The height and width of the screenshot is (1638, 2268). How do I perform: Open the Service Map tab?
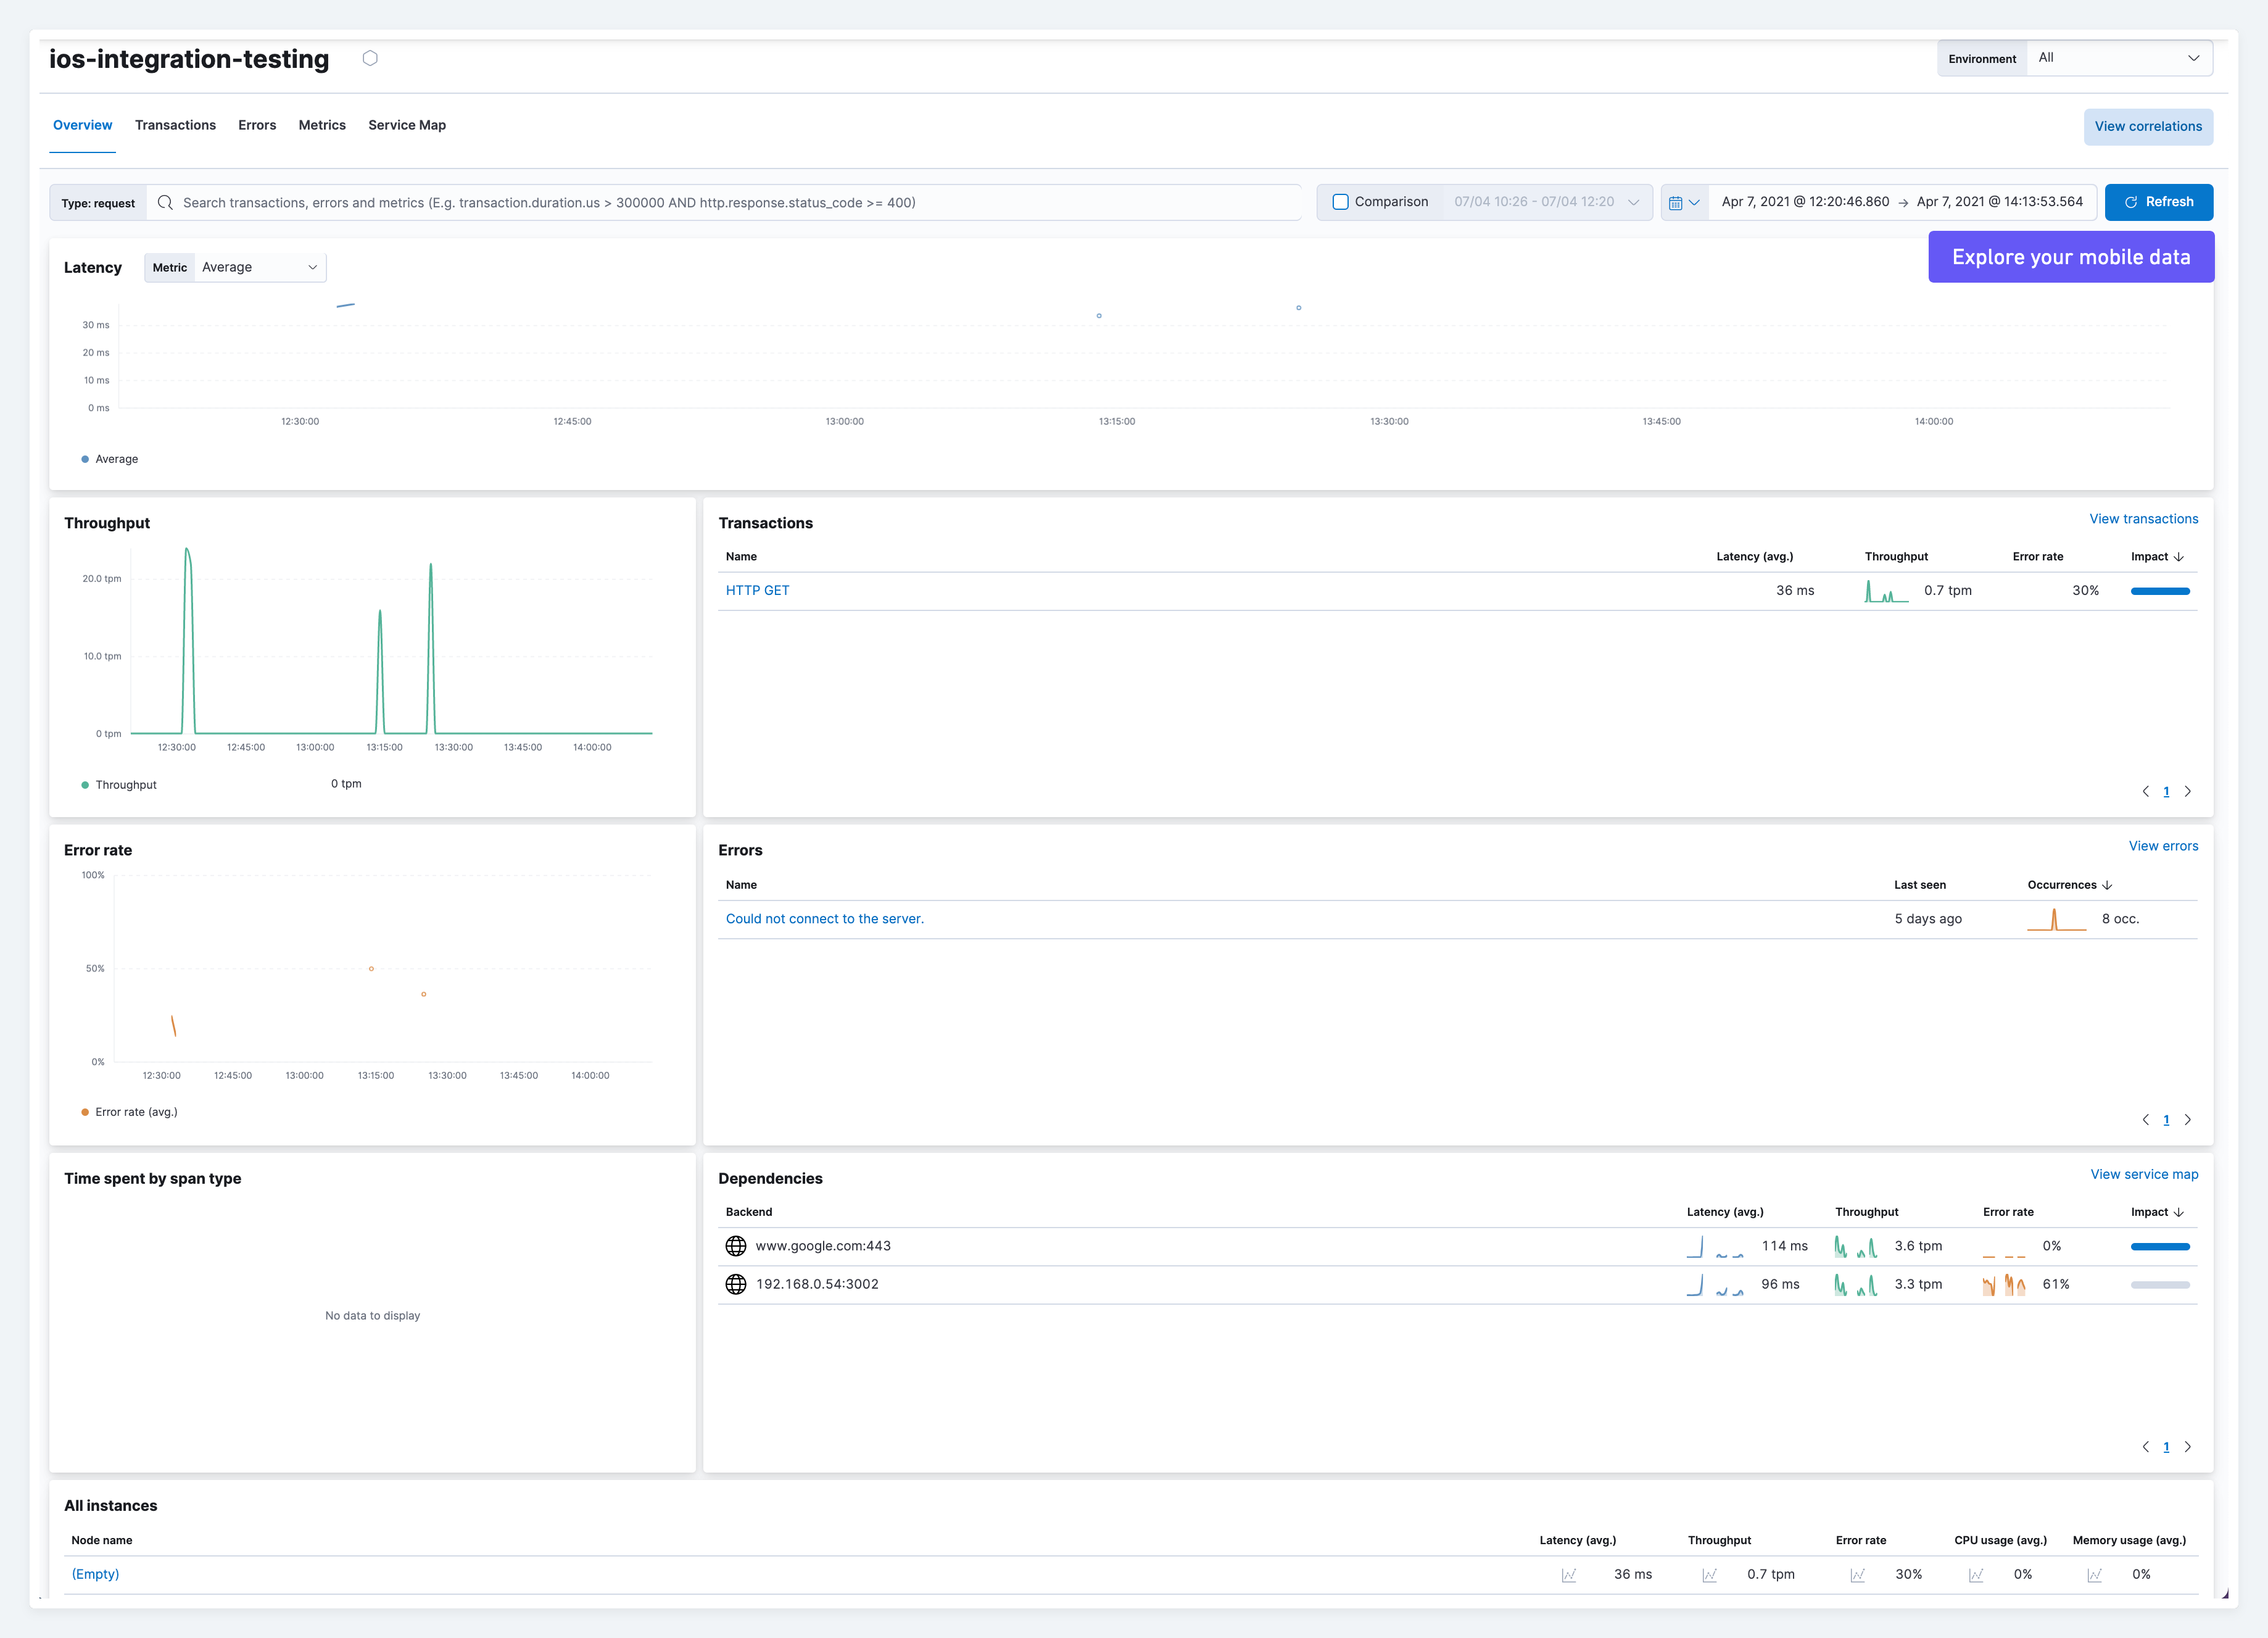[406, 125]
